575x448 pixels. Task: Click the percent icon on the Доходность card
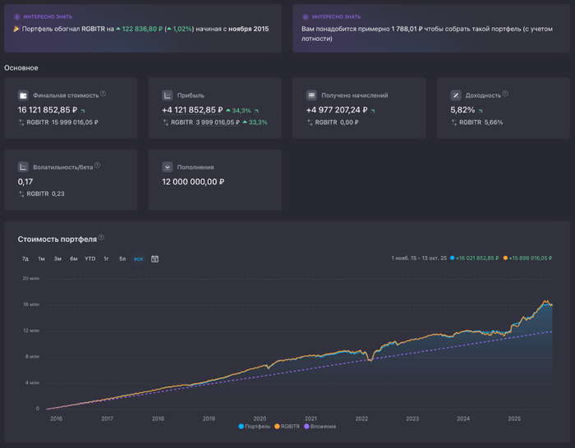point(456,95)
